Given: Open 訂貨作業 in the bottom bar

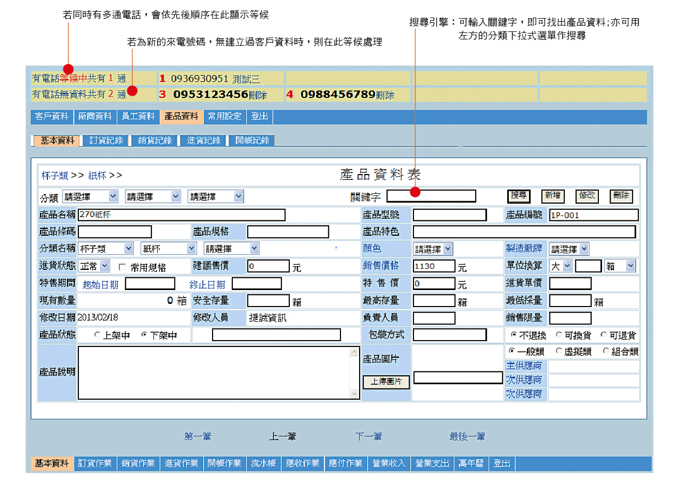Looking at the screenshot, I should click(x=95, y=464).
